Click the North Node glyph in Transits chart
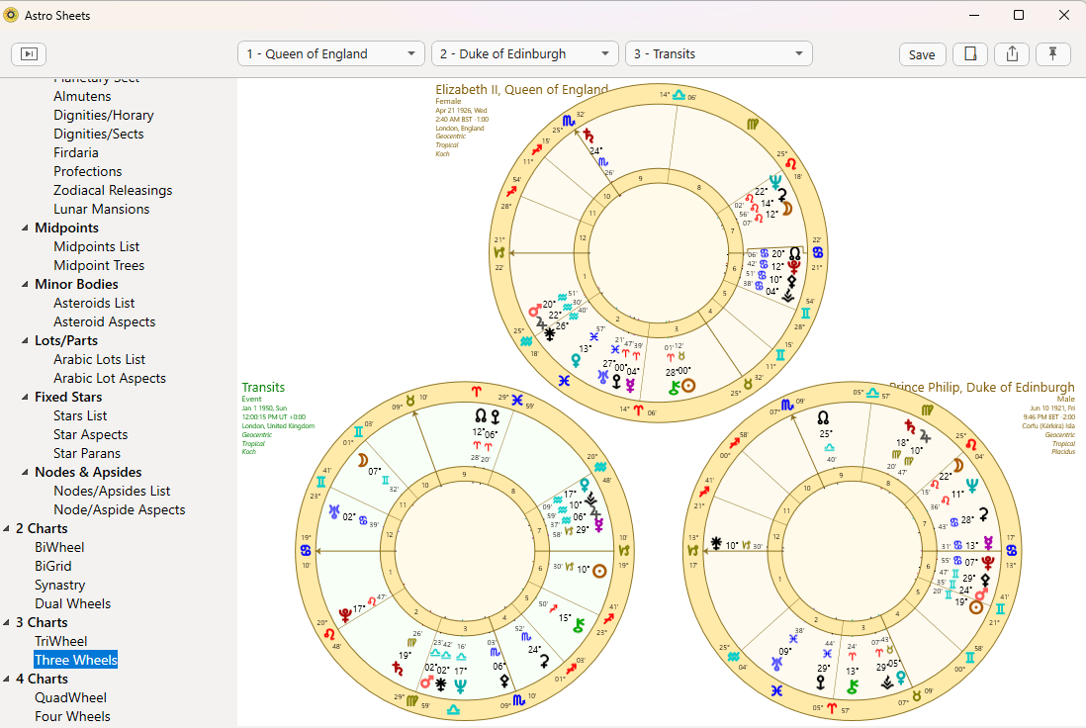 tap(481, 416)
